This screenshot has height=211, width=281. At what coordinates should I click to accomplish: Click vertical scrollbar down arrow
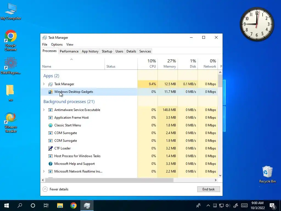point(220,176)
